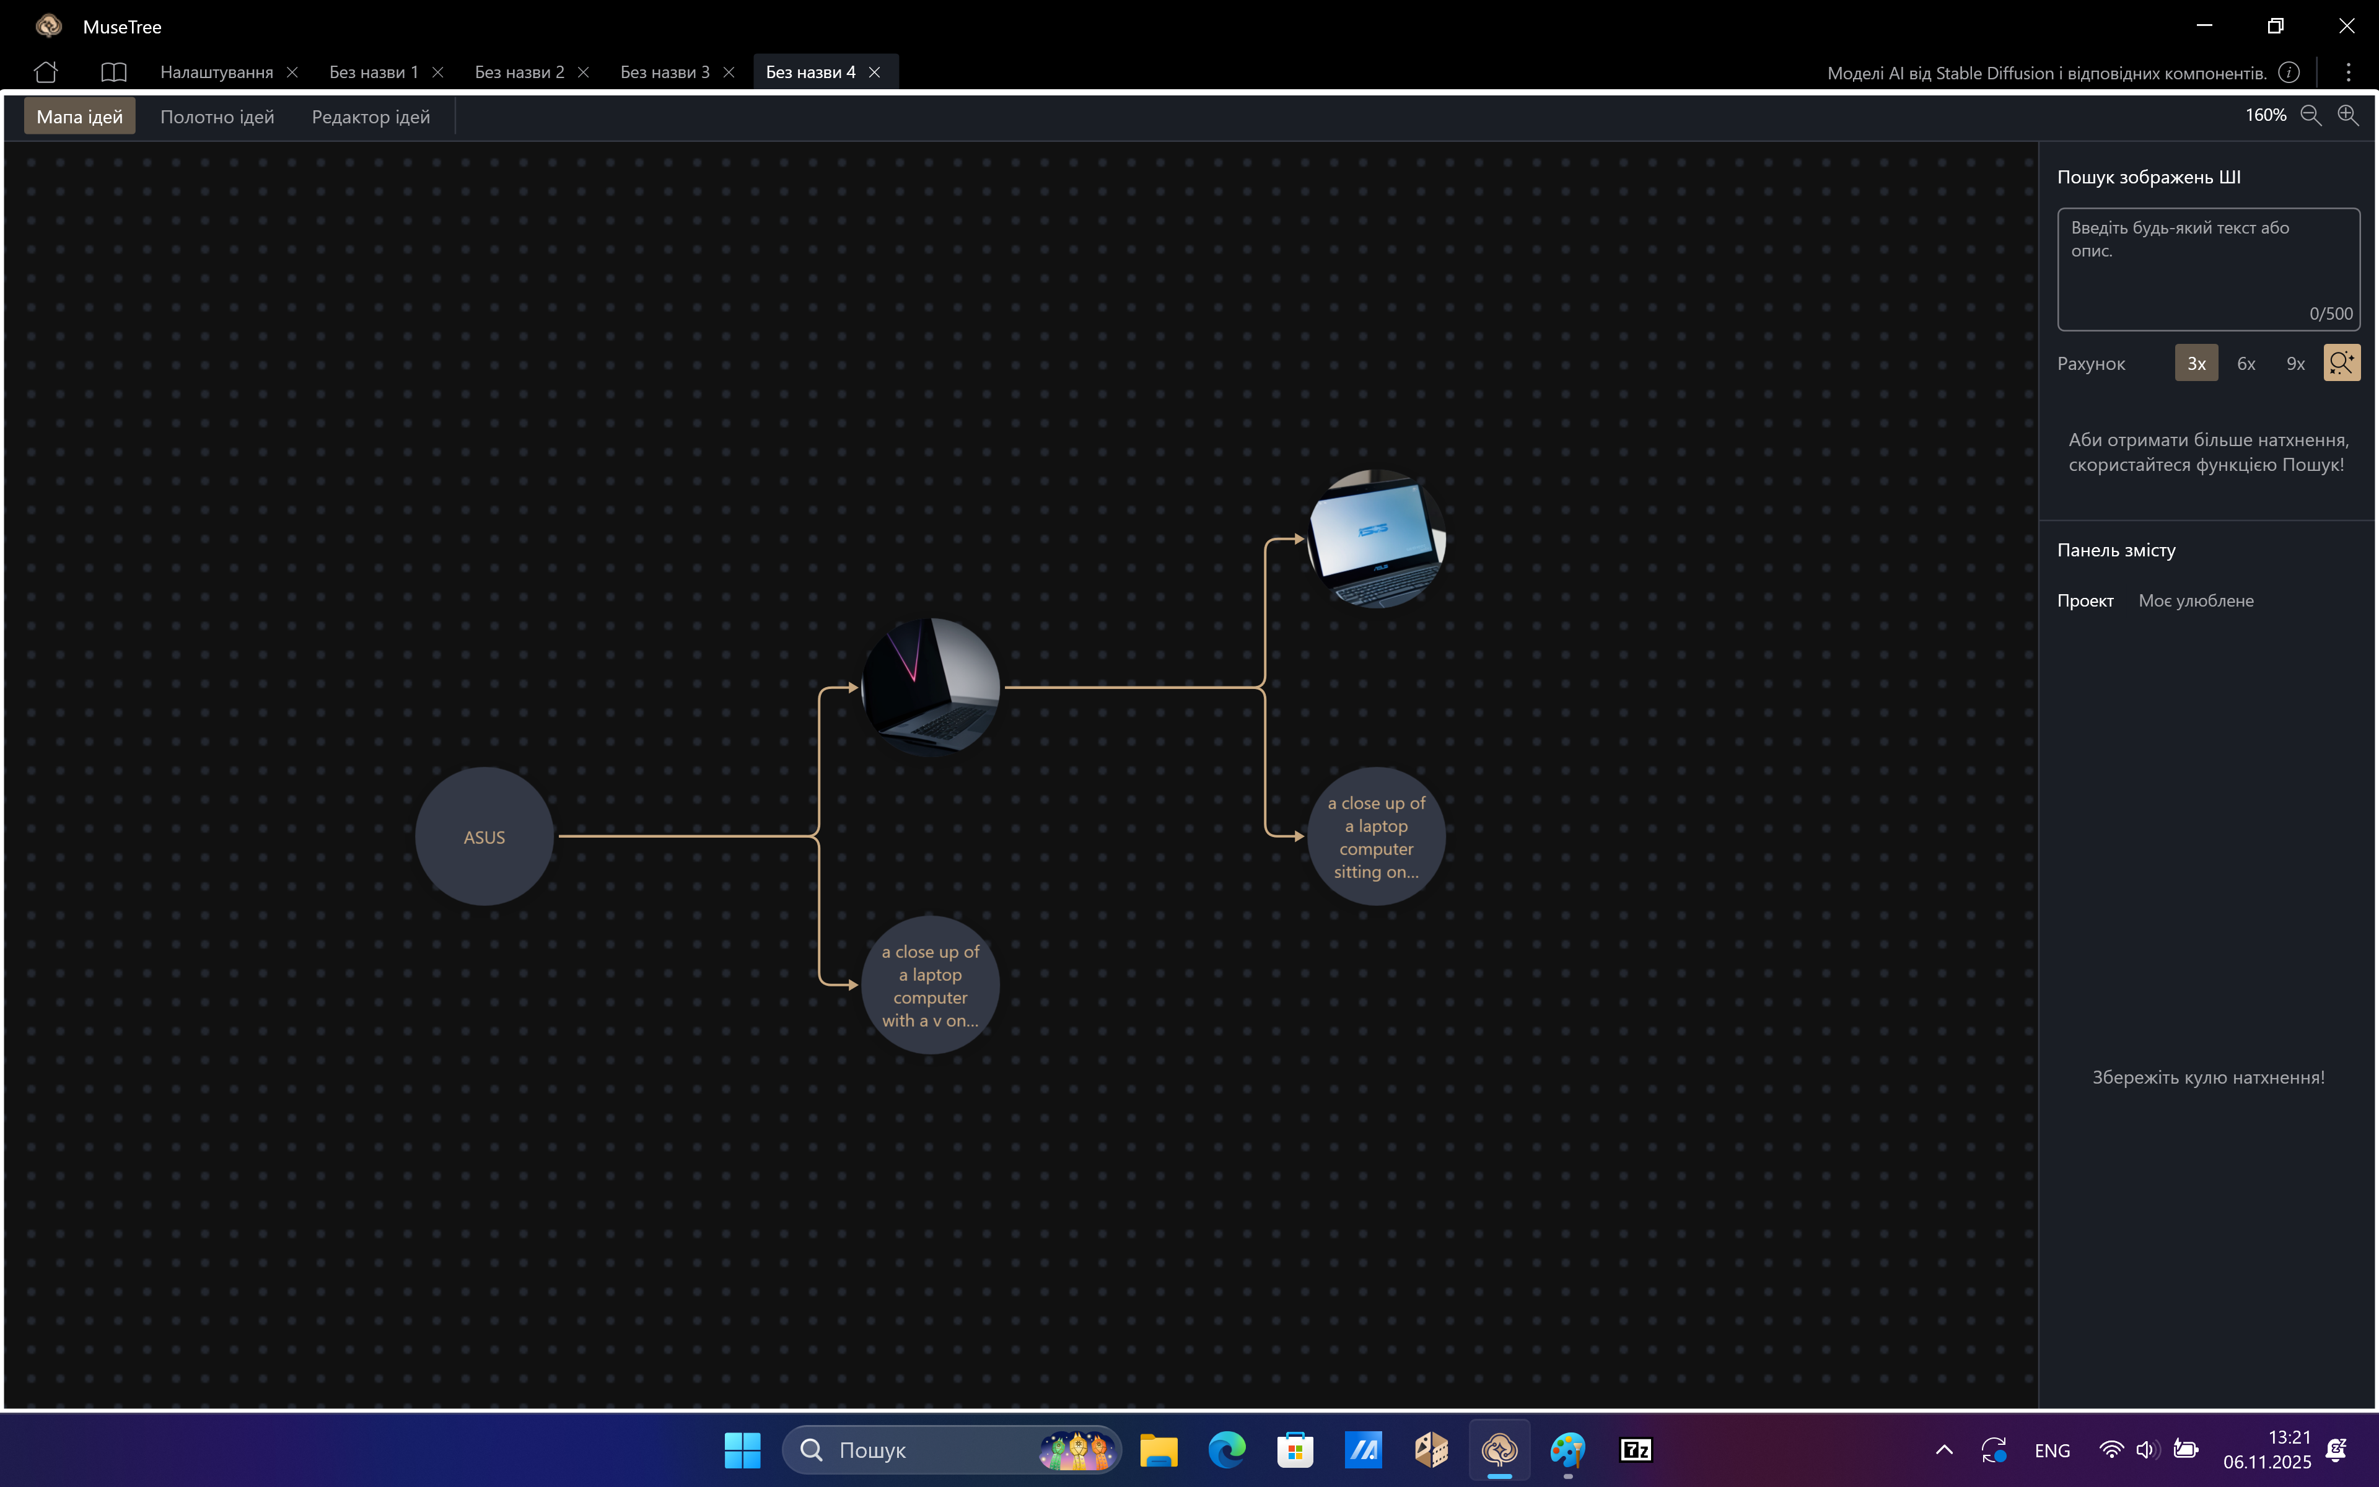Select the 9x count option
The width and height of the screenshot is (2379, 1487).
2295,364
